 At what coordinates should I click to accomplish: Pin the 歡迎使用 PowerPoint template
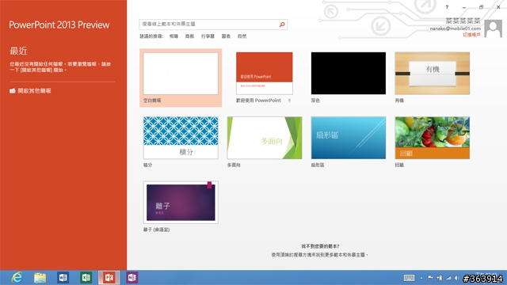click(289, 101)
